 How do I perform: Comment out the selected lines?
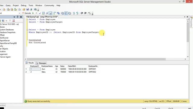click(x=74, y=13)
